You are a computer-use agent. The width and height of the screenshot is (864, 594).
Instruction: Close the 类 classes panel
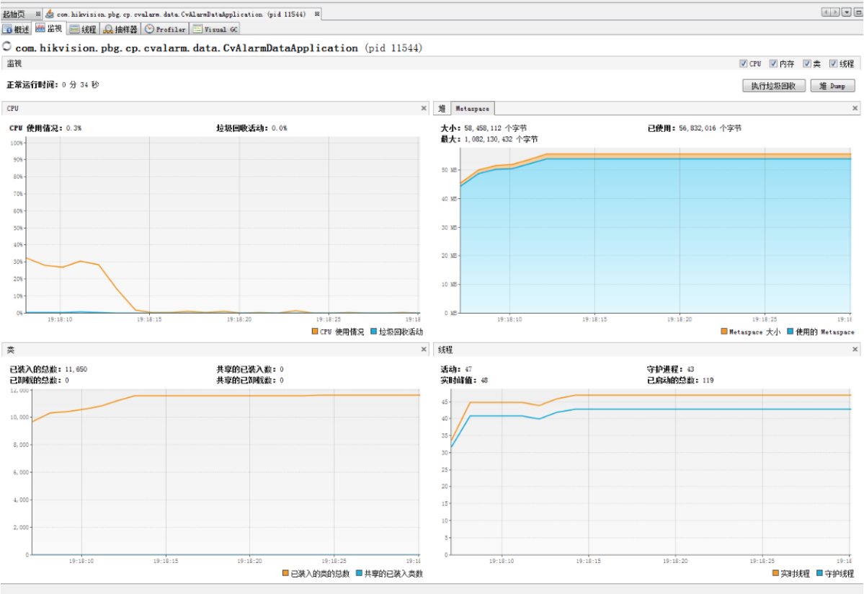pyautogui.click(x=424, y=350)
